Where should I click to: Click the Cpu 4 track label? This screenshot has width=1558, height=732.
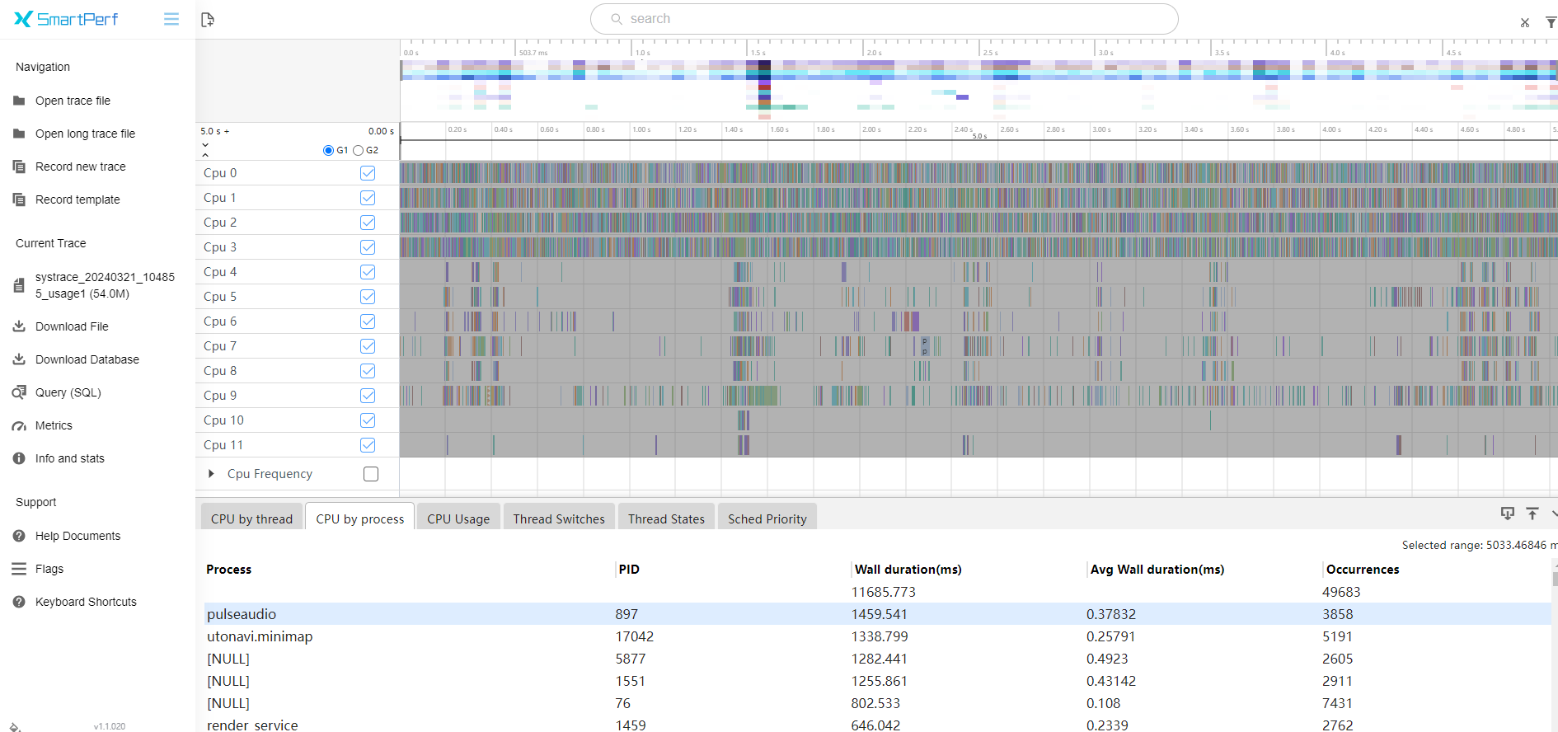click(x=220, y=272)
